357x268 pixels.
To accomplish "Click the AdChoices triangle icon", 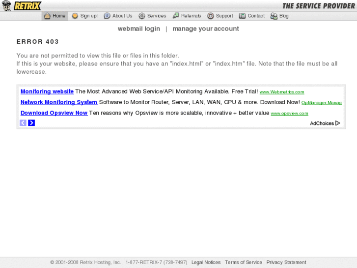I will [x=338, y=123].
